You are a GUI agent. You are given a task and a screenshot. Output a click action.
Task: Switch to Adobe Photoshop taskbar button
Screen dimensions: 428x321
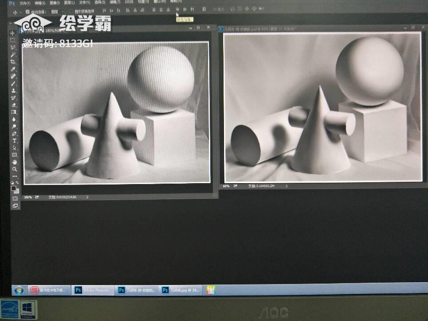(93, 290)
